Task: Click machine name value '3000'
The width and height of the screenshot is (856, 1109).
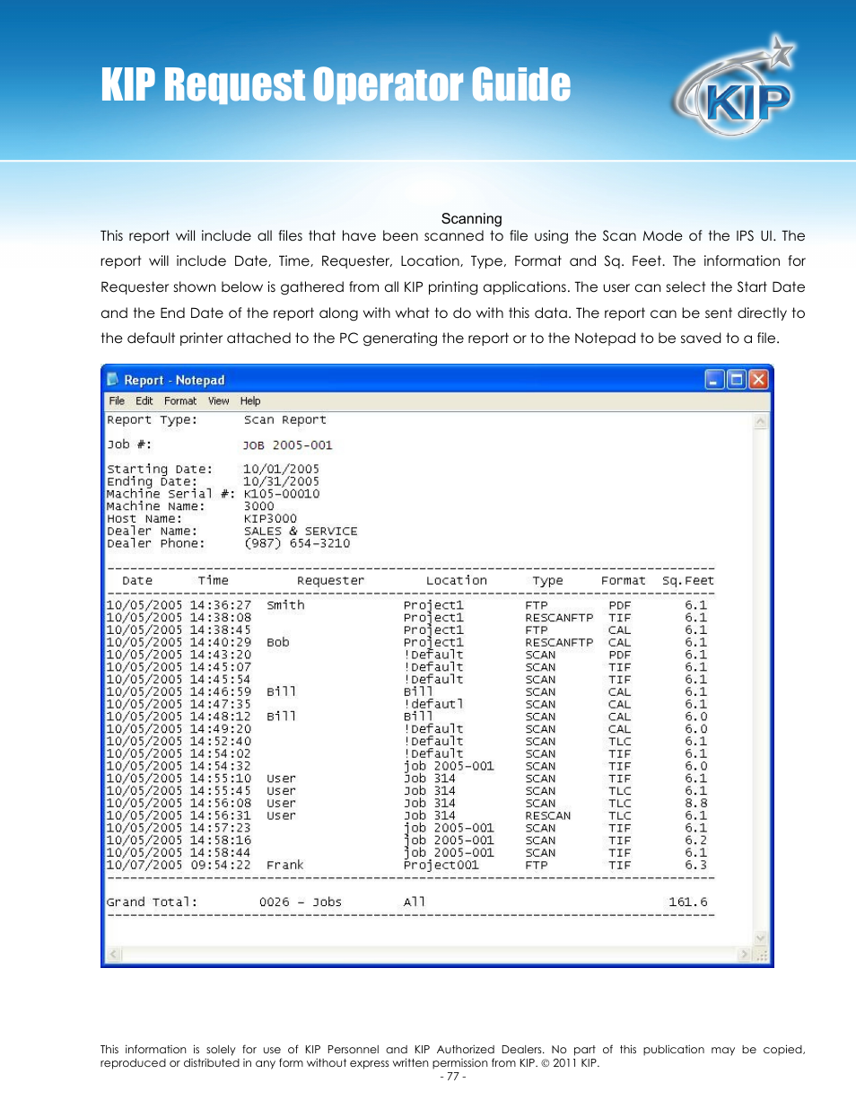Action: 259,506
